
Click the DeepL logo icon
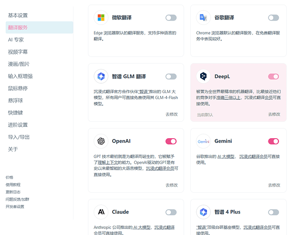tap(203, 76)
